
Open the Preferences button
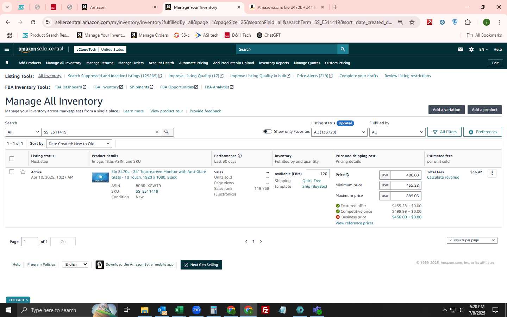(482, 132)
